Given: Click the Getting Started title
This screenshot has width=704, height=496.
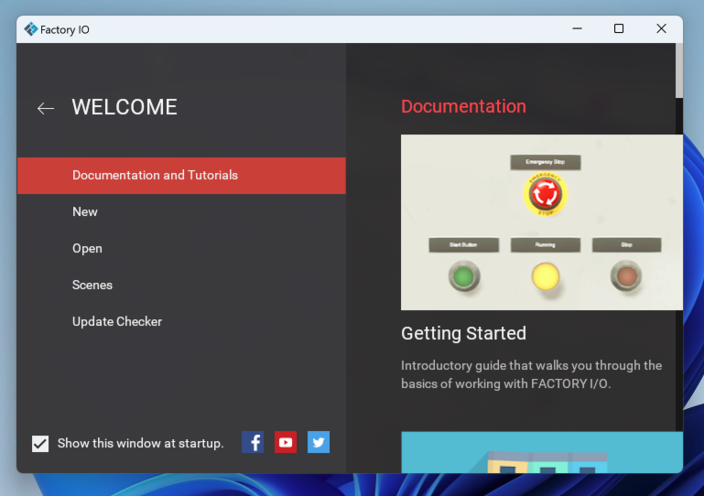Looking at the screenshot, I should (463, 333).
